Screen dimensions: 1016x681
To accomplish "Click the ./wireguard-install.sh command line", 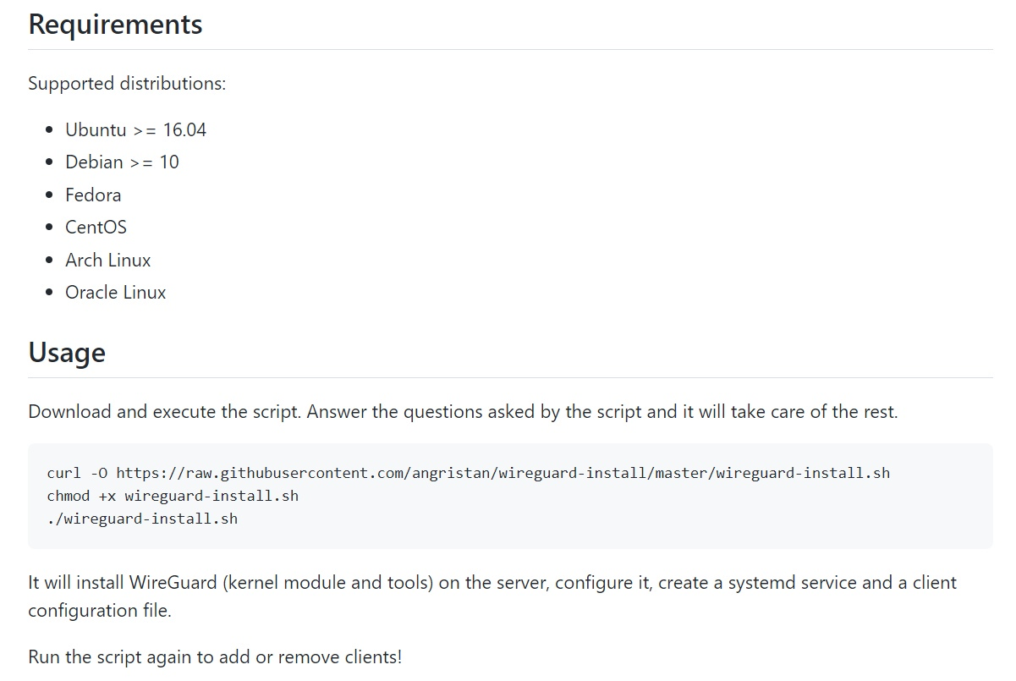I will 142,519.
